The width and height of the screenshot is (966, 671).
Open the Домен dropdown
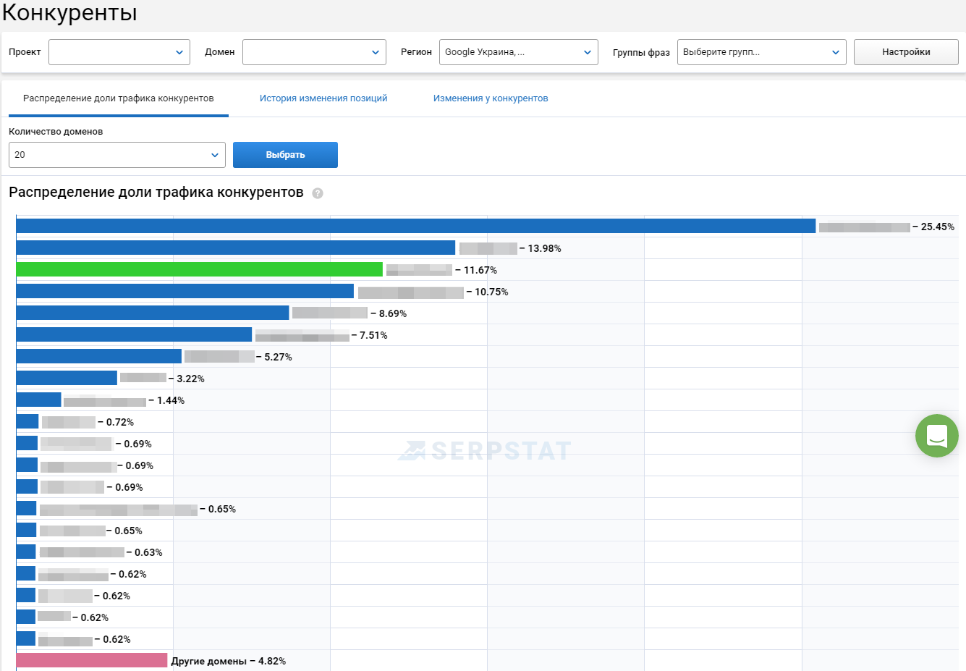point(314,52)
